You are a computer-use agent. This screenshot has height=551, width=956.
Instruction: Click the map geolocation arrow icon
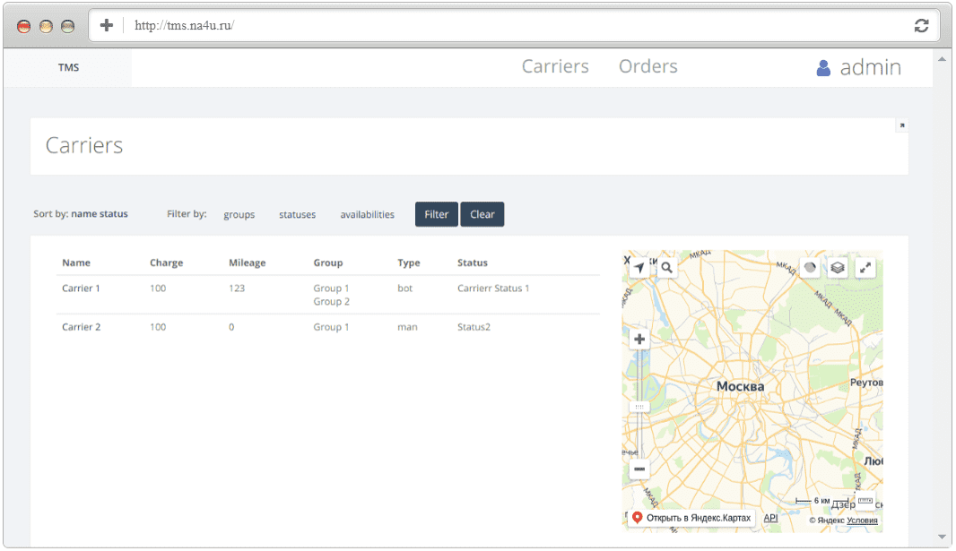[x=639, y=267]
